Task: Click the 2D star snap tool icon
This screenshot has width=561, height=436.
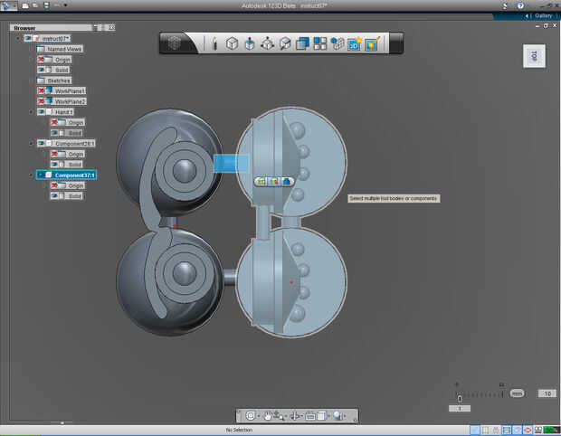Action: [x=355, y=43]
